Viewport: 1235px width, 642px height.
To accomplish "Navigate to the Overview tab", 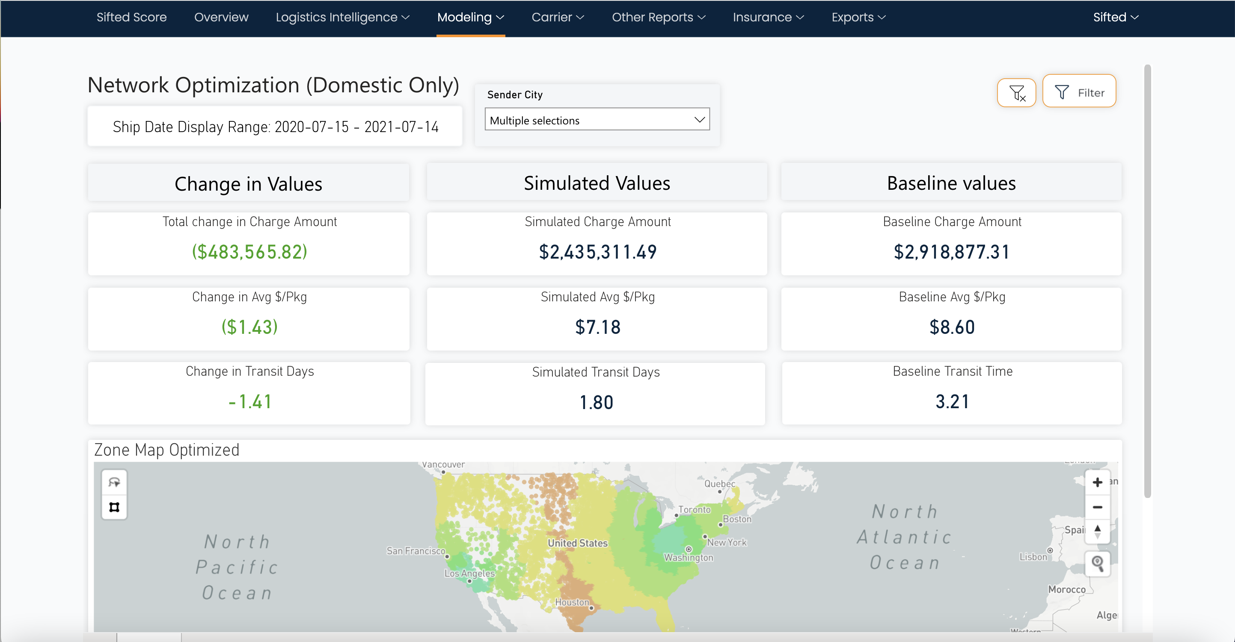I will coord(221,18).
